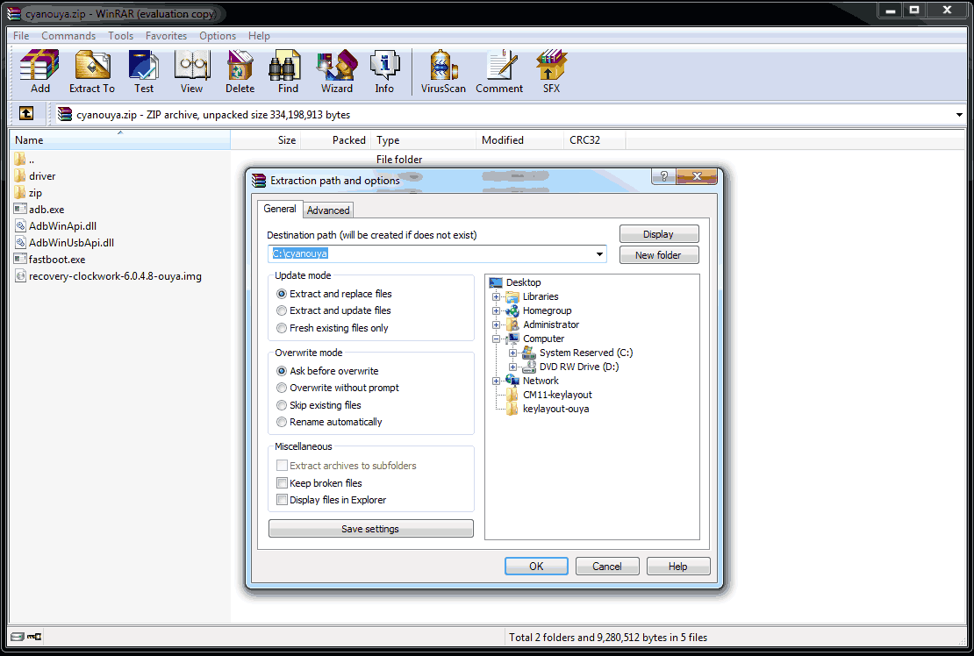This screenshot has width=974, height=656.
Task: Switch to the Advanced tab
Action: [x=328, y=210]
